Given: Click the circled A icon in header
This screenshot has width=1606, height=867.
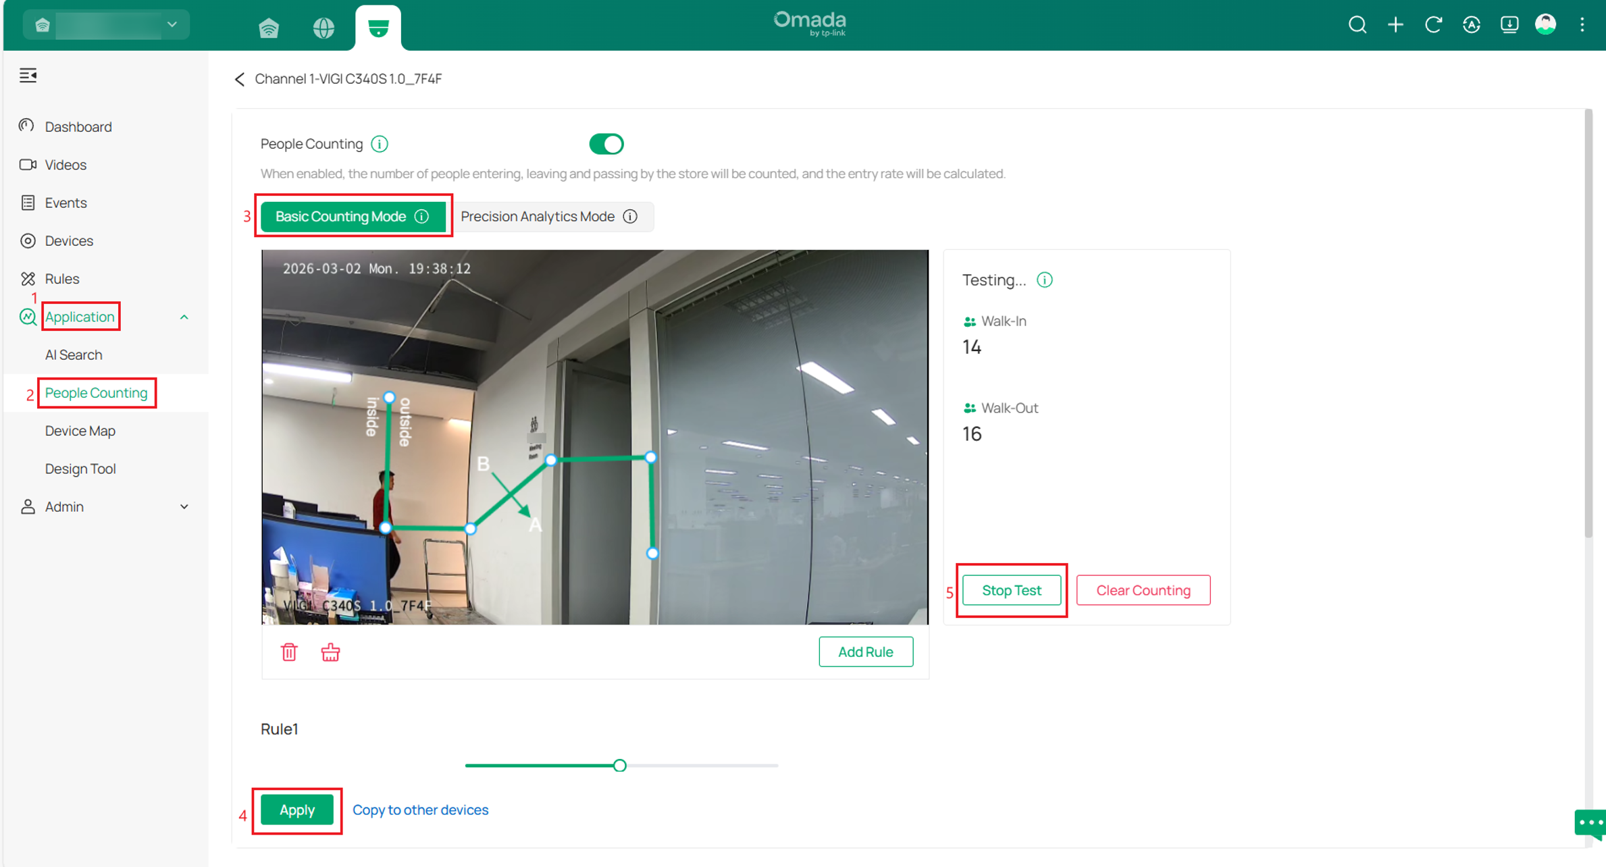Looking at the screenshot, I should pos(1472,25).
